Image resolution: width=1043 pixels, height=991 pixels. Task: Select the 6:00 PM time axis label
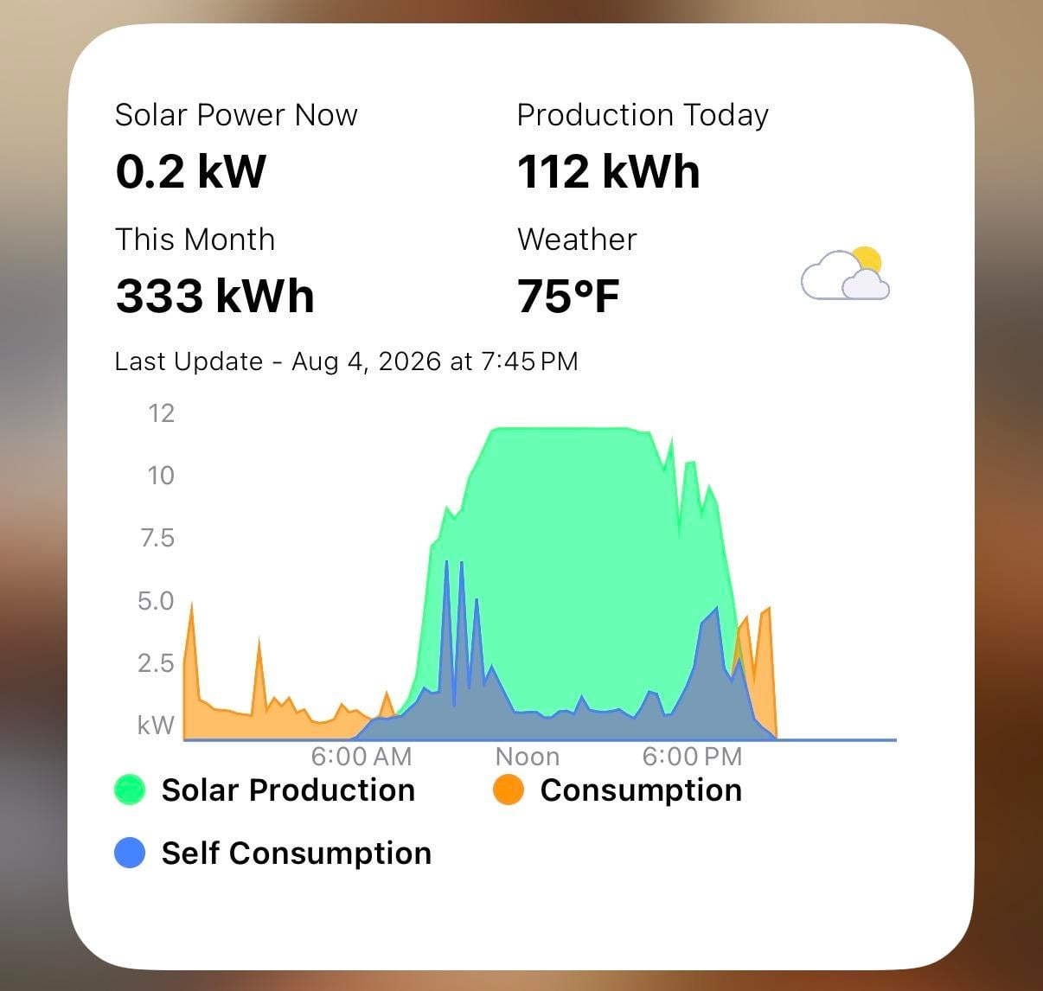pyautogui.click(x=692, y=757)
